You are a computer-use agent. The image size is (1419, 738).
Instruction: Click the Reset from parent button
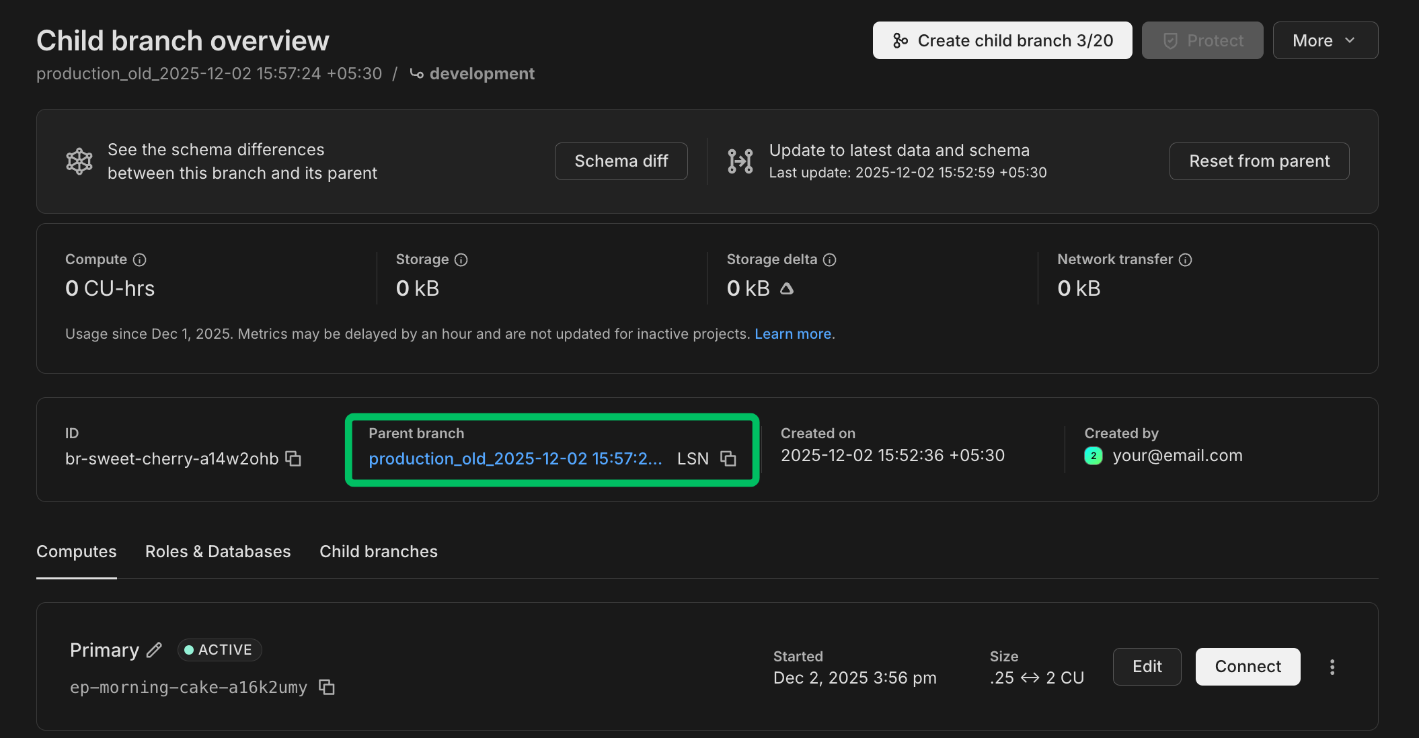pyautogui.click(x=1258, y=161)
